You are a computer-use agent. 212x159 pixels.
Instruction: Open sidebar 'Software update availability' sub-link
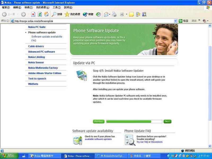(x=47, y=37)
